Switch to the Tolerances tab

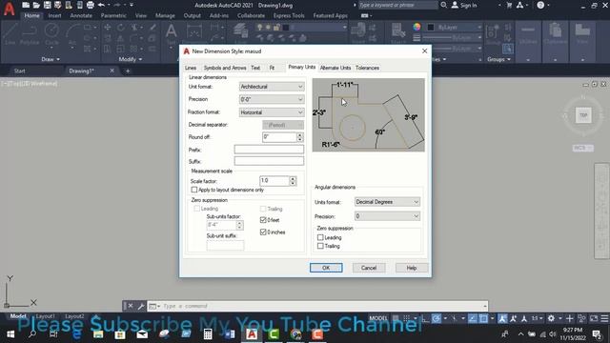click(367, 68)
